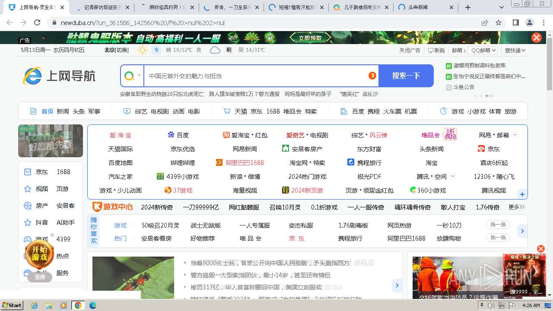
Task: Open the Edge icon on the taskbar
Action: (92, 305)
